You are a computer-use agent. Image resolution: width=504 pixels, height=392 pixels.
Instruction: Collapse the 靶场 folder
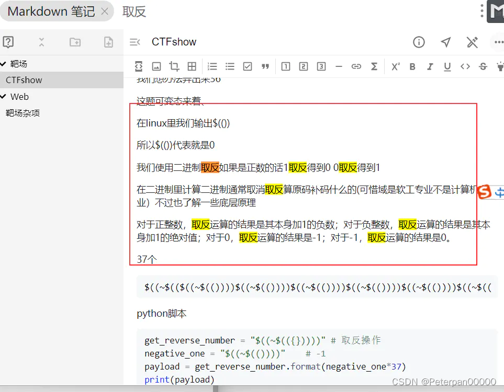point(4,64)
